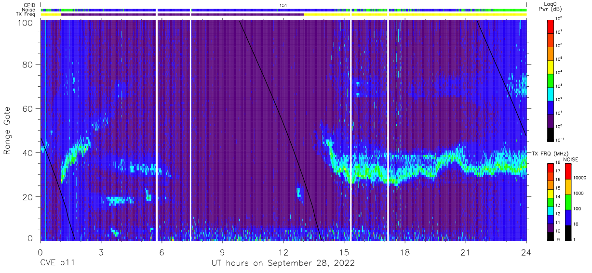Click the black 9–10 MHz TX FRQ swatch
The image size is (592, 273).
point(551,235)
